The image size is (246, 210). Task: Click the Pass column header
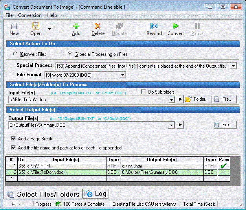click(224, 160)
